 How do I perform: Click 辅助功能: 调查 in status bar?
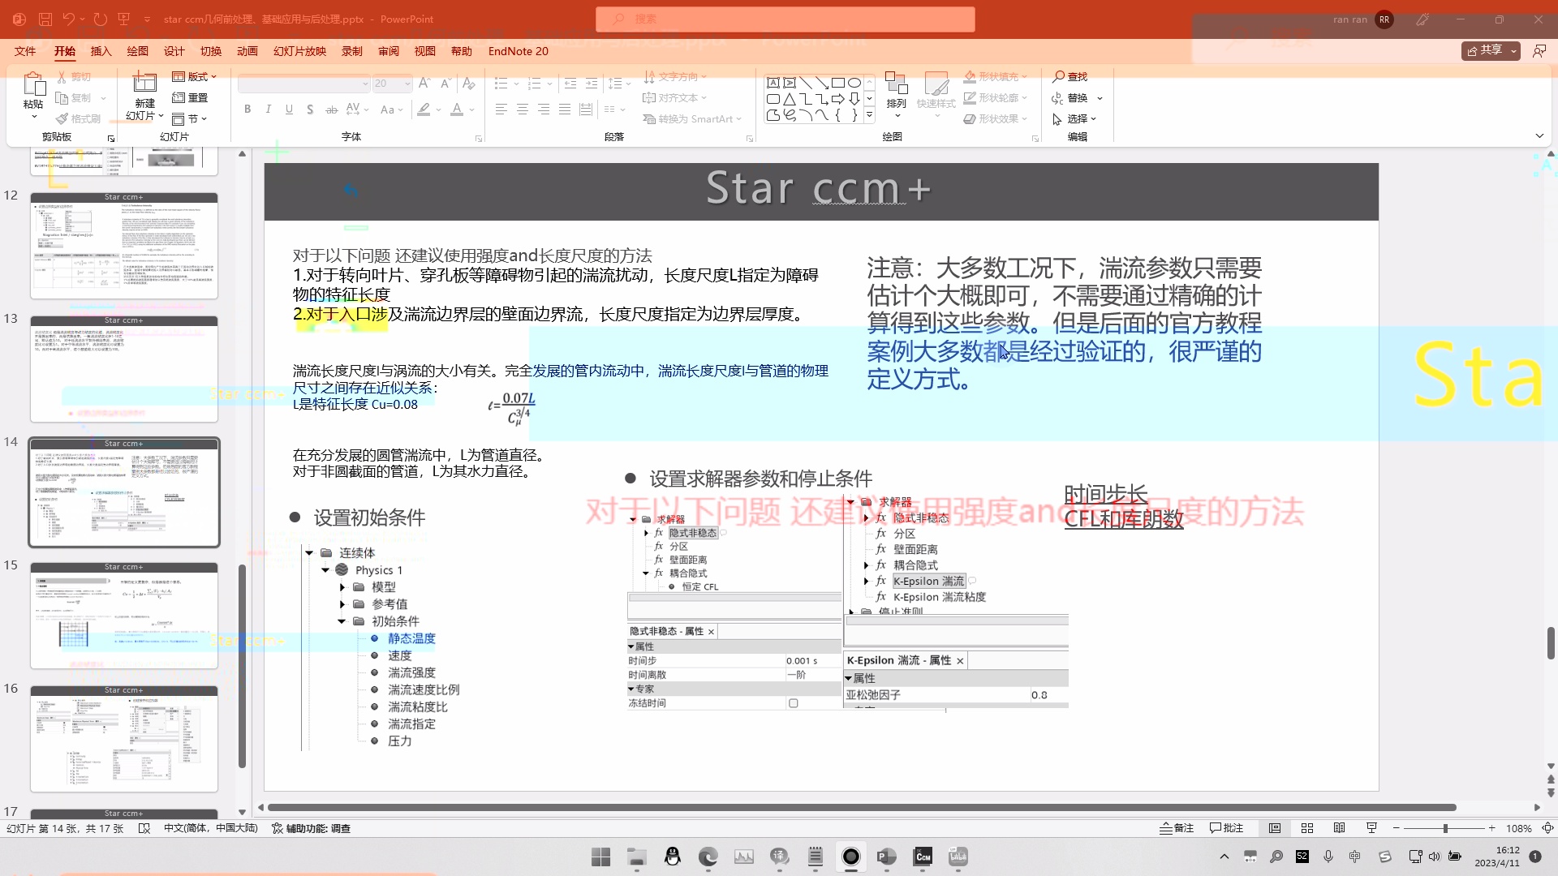311,828
